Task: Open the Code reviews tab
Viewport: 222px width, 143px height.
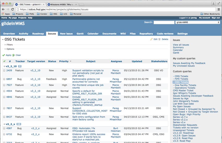Action: (x=165, y=34)
